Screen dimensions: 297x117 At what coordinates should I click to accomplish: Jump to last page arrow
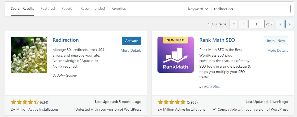coord(290,24)
